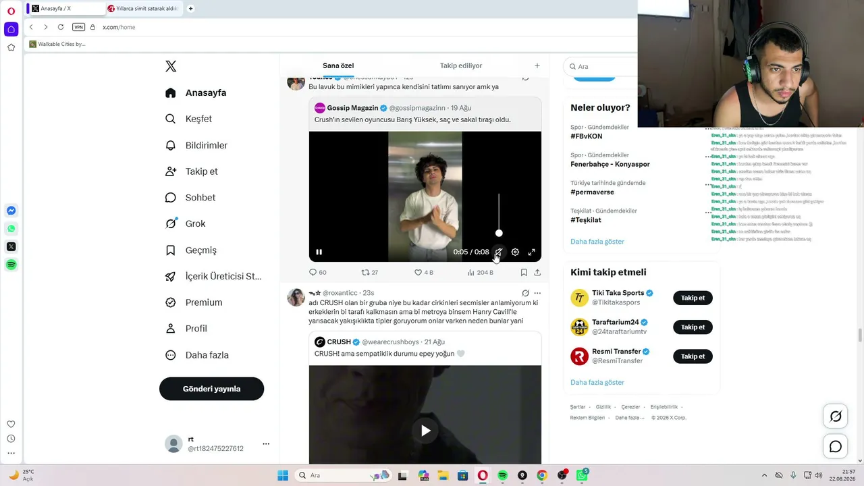Ask Grok about @roxanticc post
The height and width of the screenshot is (486, 864).
pyautogui.click(x=525, y=293)
